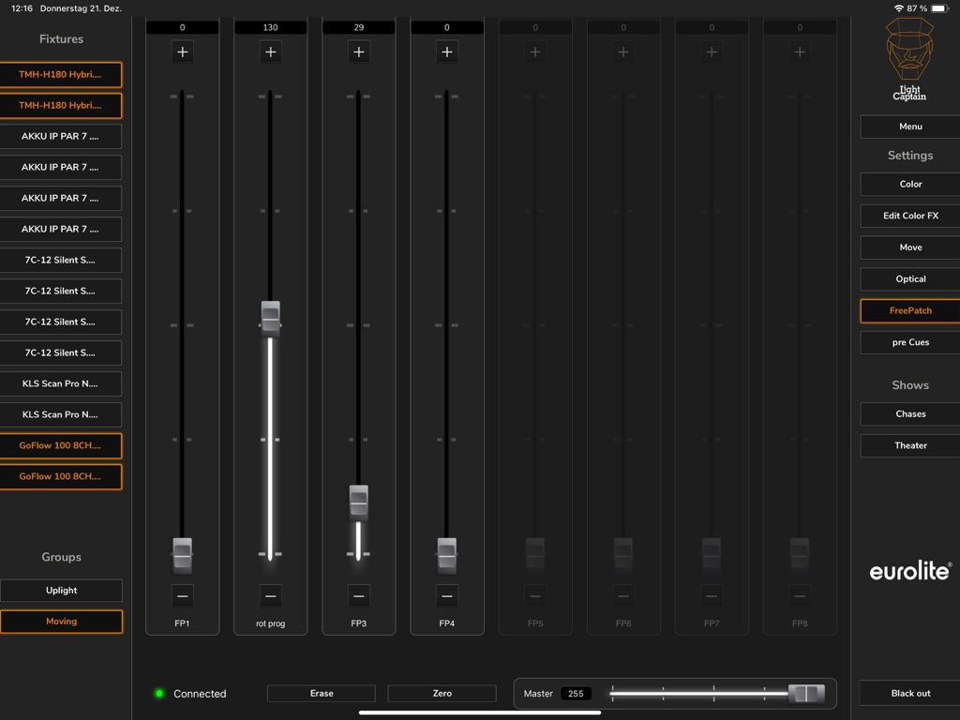Toggle the Moving group selection
Viewport: 960px width, 720px height.
pyautogui.click(x=61, y=621)
